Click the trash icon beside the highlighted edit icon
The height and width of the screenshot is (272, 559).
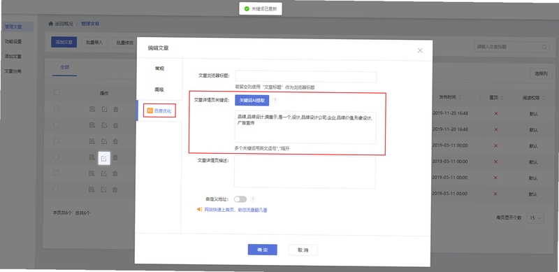pyautogui.click(x=115, y=157)
